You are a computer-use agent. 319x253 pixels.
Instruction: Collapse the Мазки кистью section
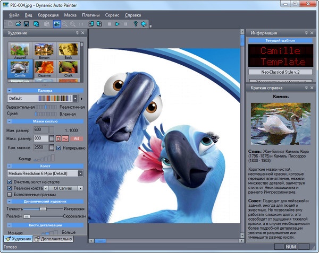10,122
